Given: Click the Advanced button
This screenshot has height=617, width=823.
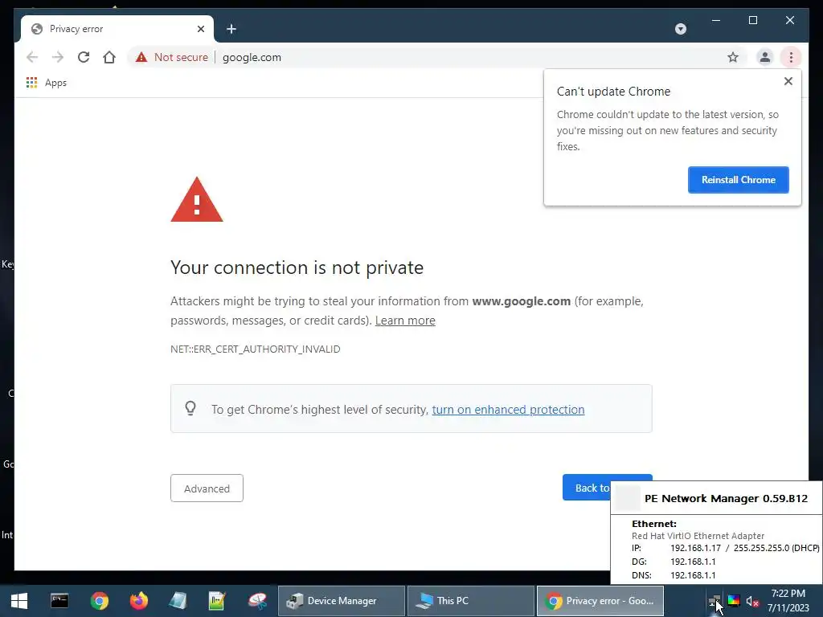Looking at the screenshot, I should (x=207, y=488).
